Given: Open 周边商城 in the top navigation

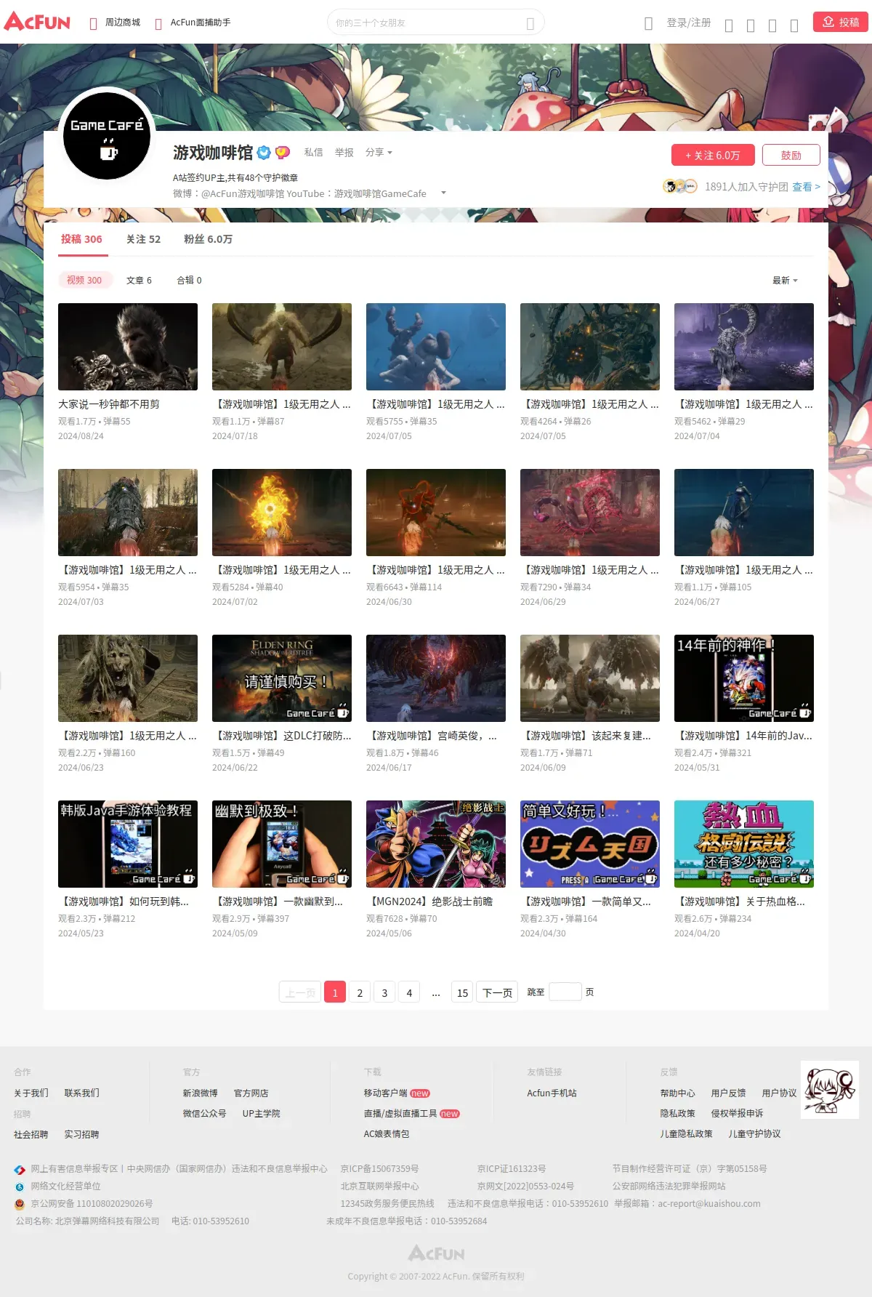Looking at the screenshot, I should click(x=123, y=23).
